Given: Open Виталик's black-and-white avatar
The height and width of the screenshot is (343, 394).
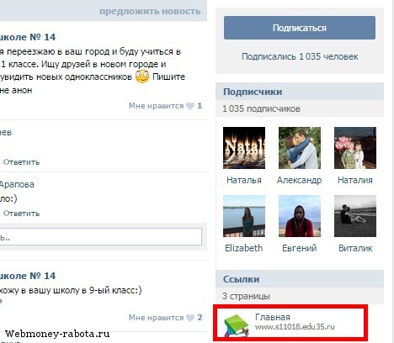Looking at the screenshot, I should pyautogui.click(x=355, y=216).
